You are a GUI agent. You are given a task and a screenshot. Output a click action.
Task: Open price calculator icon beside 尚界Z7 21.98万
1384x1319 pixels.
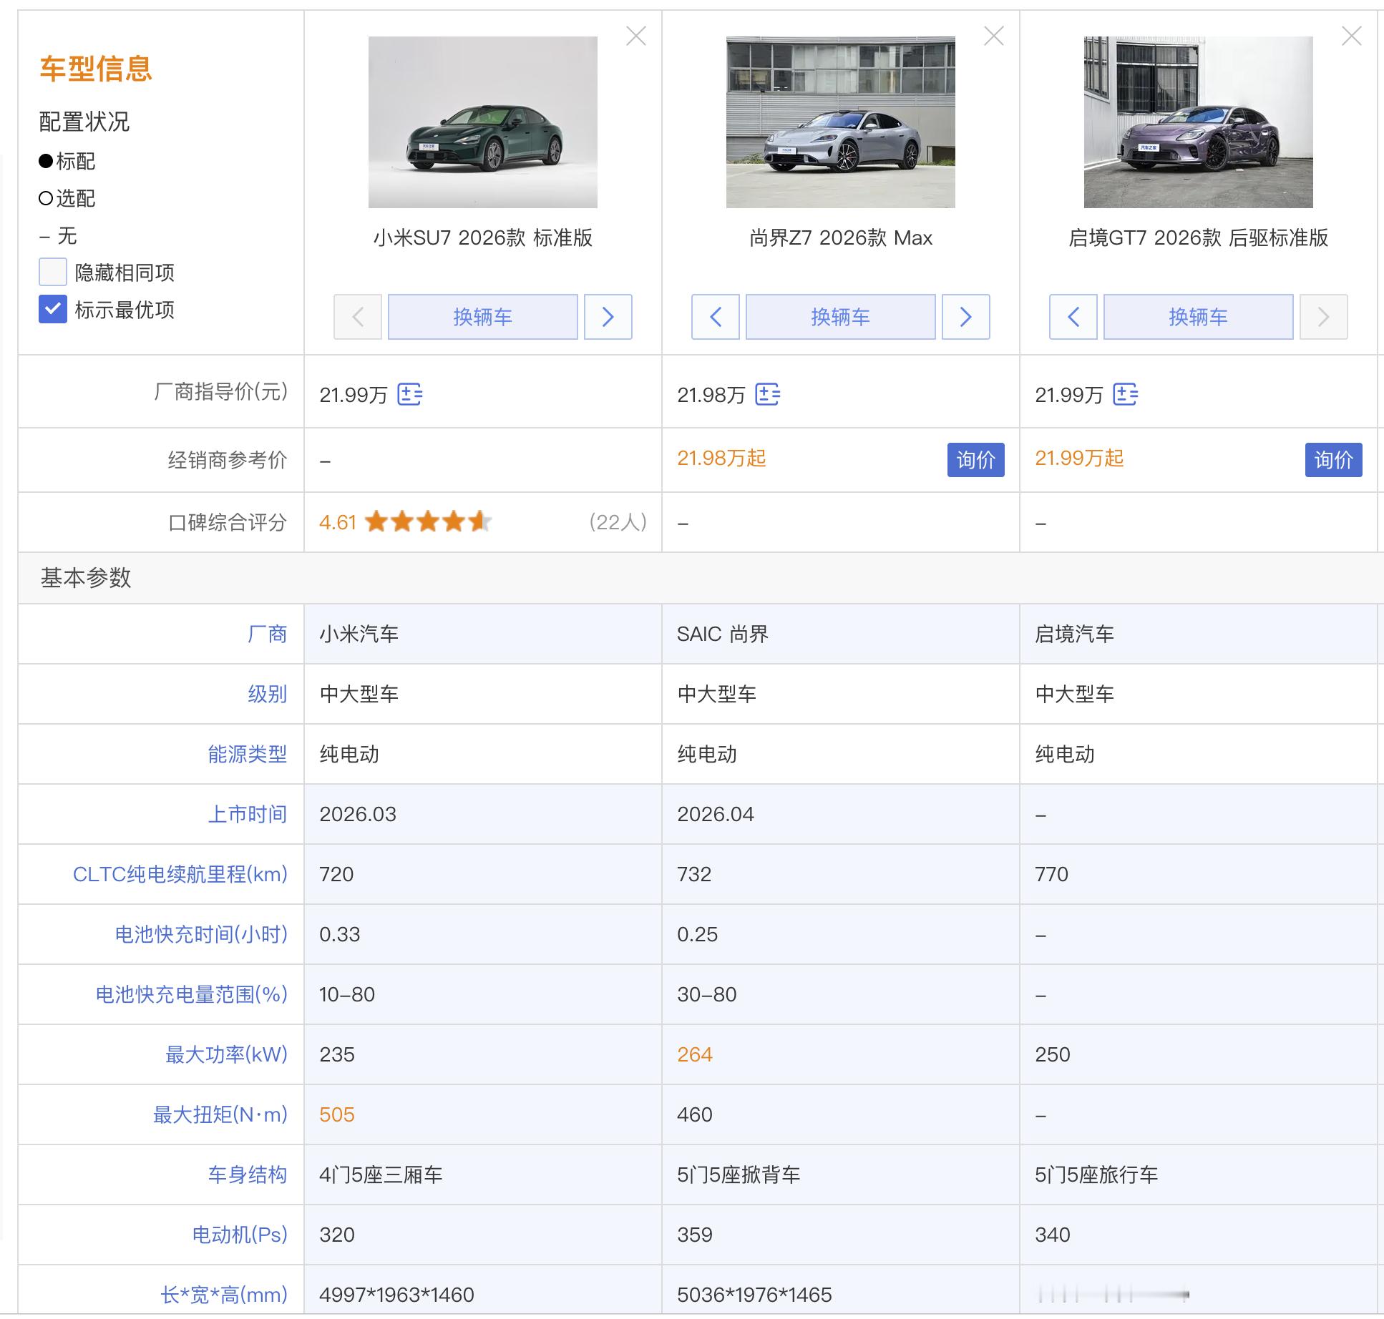(x=768, y=394)
